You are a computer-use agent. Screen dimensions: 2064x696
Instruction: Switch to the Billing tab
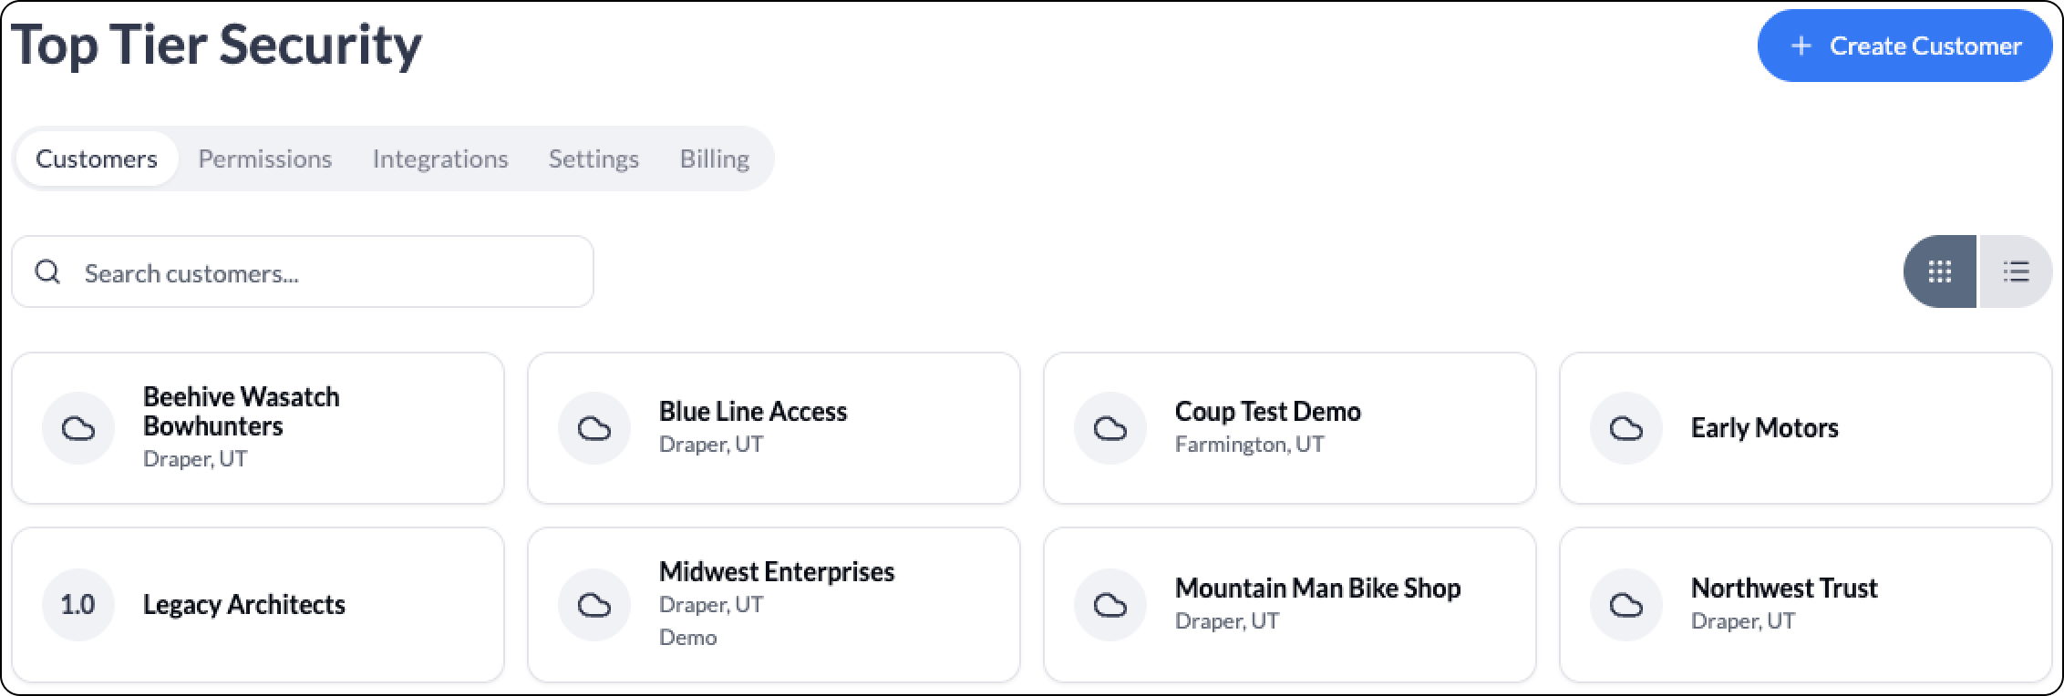click(x=715, y=159)
